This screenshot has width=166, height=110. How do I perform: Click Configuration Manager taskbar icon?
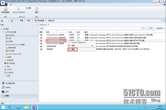tap(35, 108)
